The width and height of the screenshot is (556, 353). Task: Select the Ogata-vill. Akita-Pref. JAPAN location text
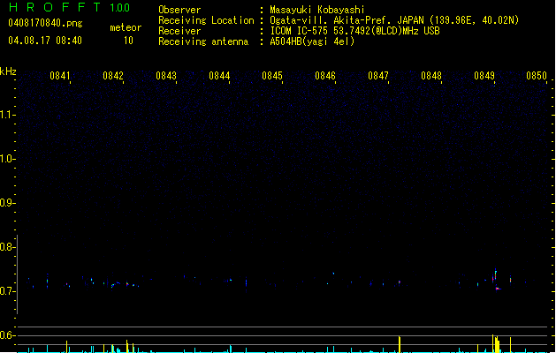(394, 20)
